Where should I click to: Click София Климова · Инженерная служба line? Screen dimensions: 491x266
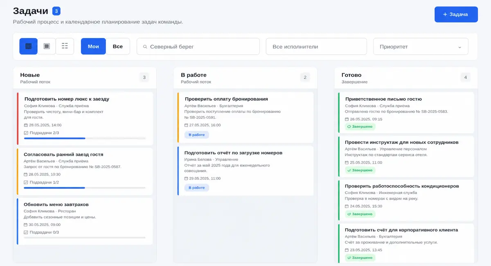(381, 192)
